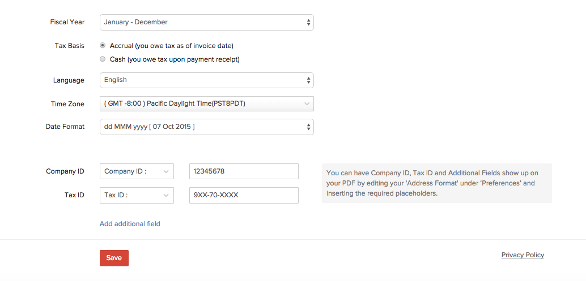The width and height of the screenshot is (586, 281).
Task: Select the Accrual tax basis radio button
Action: 103,45
